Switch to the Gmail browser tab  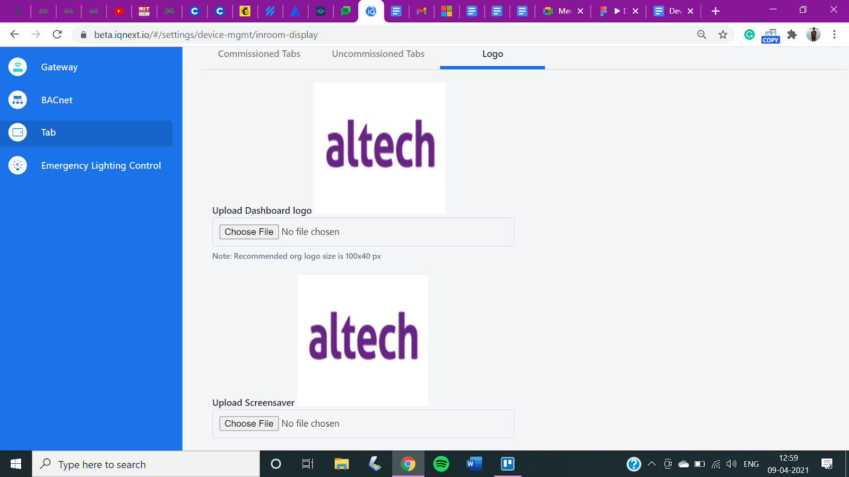[421, 11]
